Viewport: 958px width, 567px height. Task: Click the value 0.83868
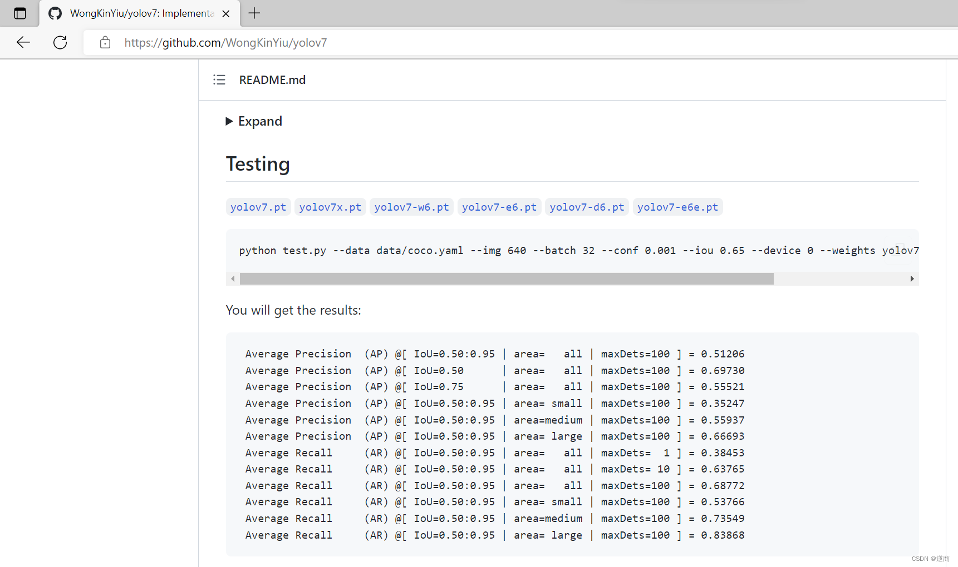click(x=723, y=535)
